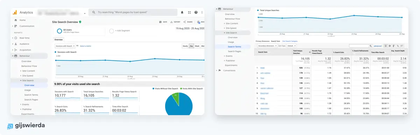Switch chart granularity to Week

point(197,46)
